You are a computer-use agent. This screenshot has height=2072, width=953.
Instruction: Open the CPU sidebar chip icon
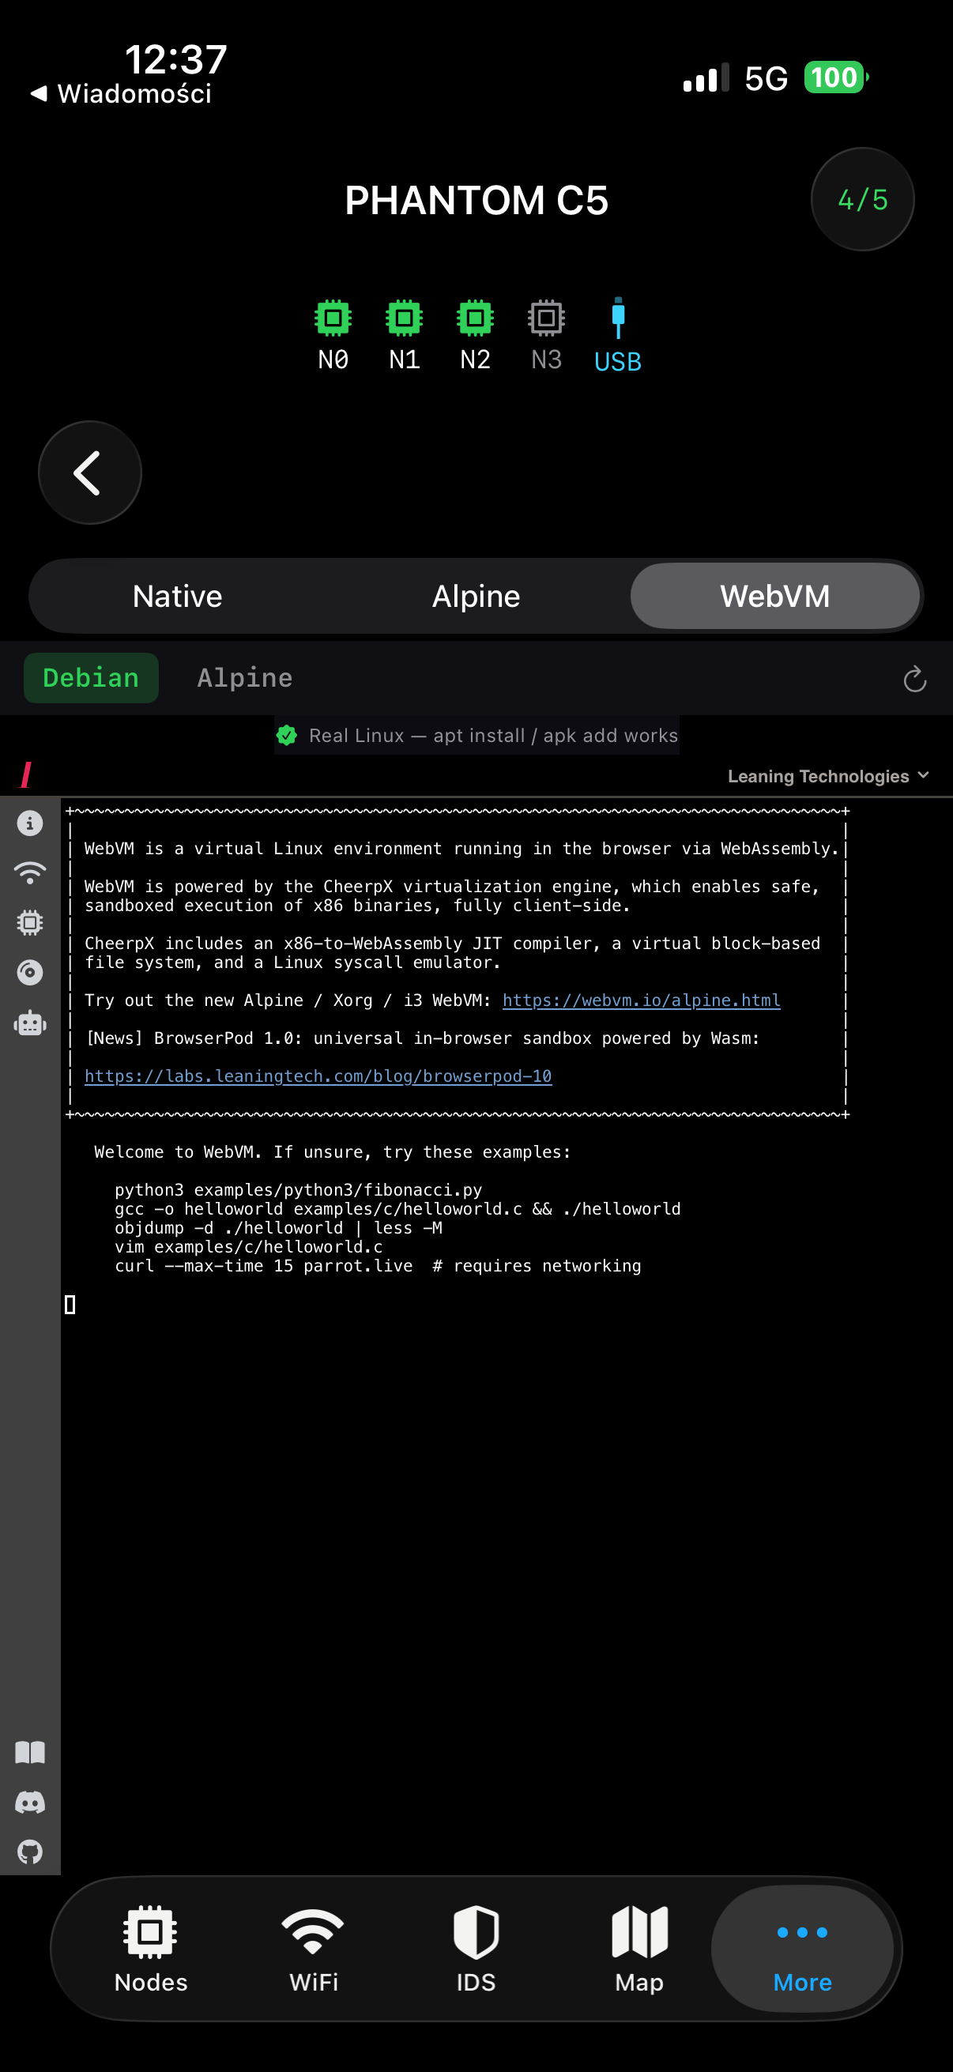pos(30,922)
